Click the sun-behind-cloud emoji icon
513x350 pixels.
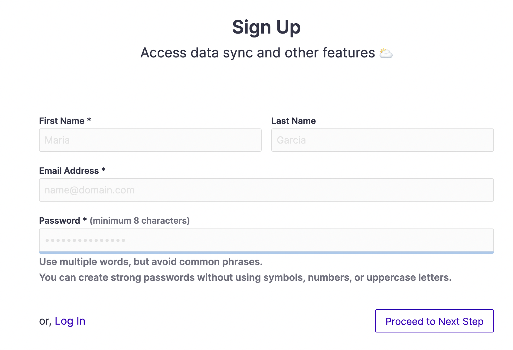click(386, 53)
